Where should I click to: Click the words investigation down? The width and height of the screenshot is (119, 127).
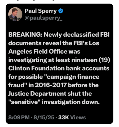point(71,102)
